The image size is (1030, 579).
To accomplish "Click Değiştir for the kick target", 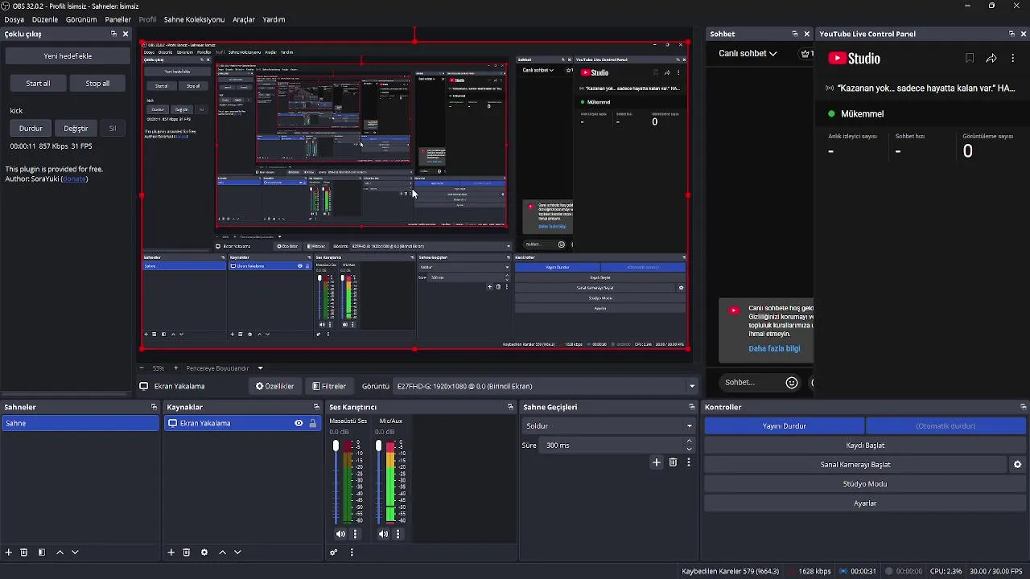I will (x=76, y=129).
